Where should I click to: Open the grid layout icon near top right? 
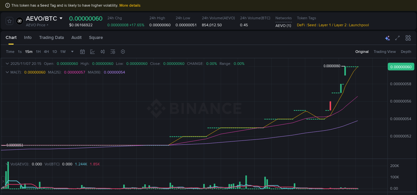click(408, 38)
